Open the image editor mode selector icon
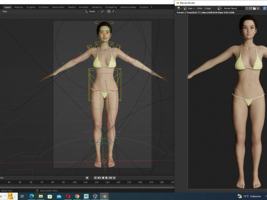Image resolution: width=267 pixels, height=200 pixels. (185, 8)
